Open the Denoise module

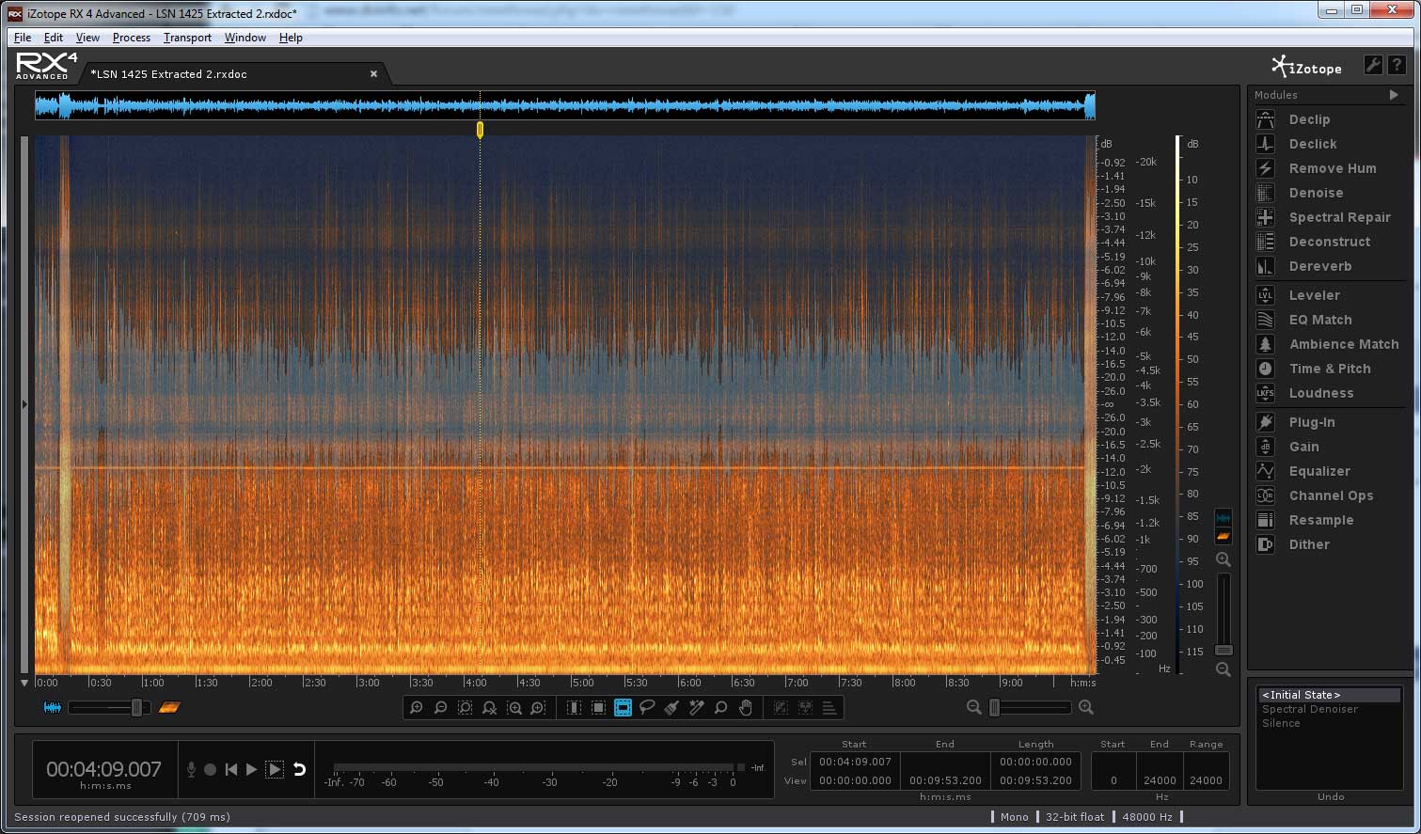coord(1316,193)
